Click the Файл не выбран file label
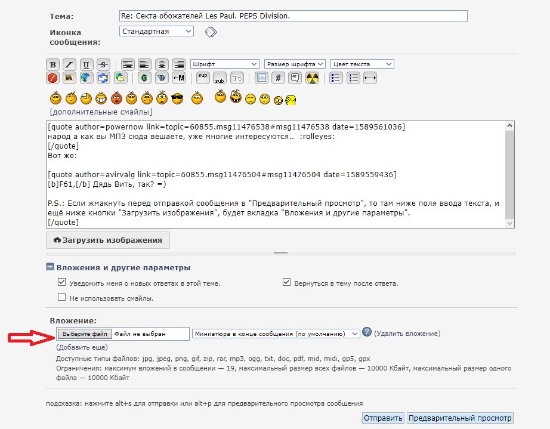The width and height of the screenshot is (550, 429). click(140, 334)
